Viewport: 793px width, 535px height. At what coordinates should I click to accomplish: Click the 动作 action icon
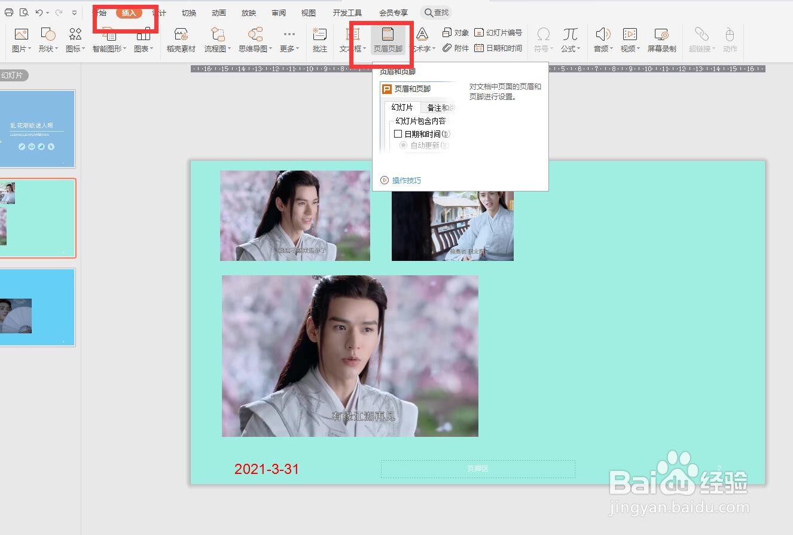[730, 34]
